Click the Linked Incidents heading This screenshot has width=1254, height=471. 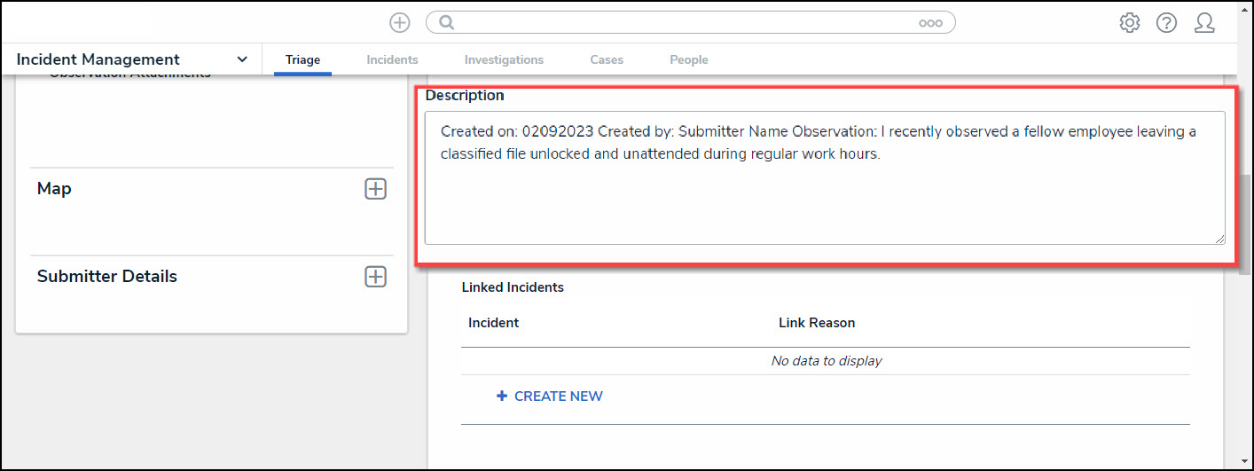(x=513, y=287)
